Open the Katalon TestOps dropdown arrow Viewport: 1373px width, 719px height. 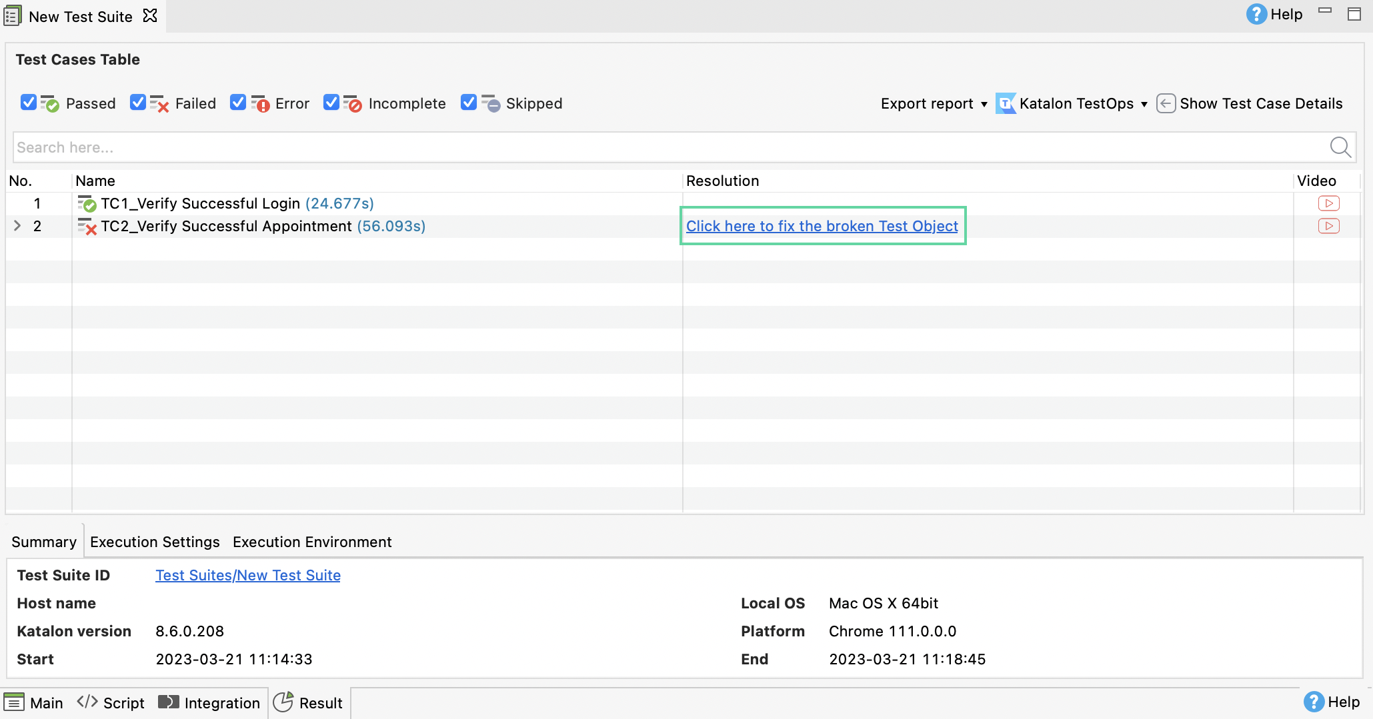[x=1144, y=104]
